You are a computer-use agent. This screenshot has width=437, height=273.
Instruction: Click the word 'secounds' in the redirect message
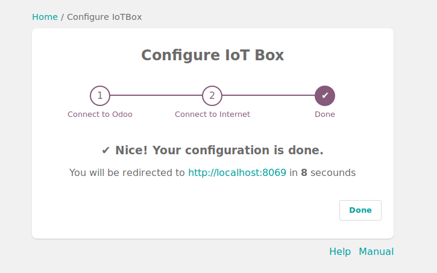(x=333, y=173)
